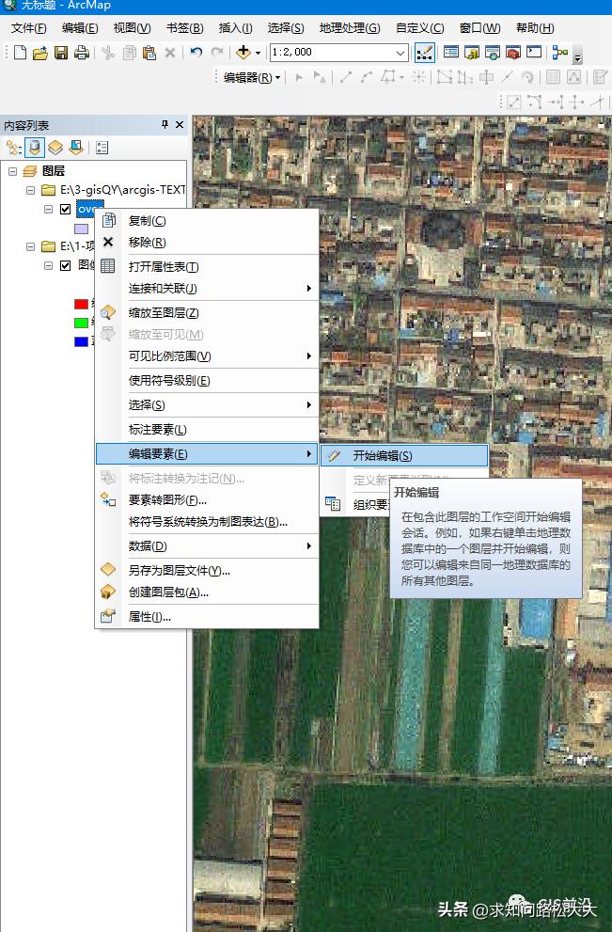Viewport: 612px width, 932px height.
Task: Open the 地理处理(G) menu
Action: point(350,28)
